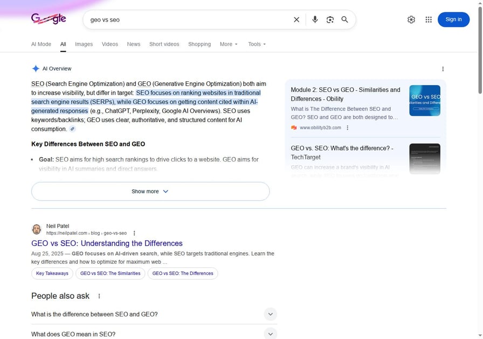
Task: Open search by image camera icon
Action: point(330,20)
